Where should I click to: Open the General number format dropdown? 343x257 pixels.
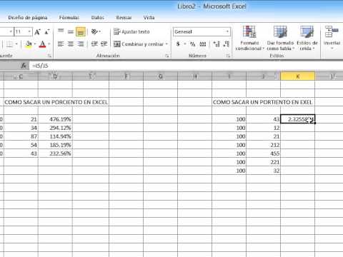tap(202, 31)
